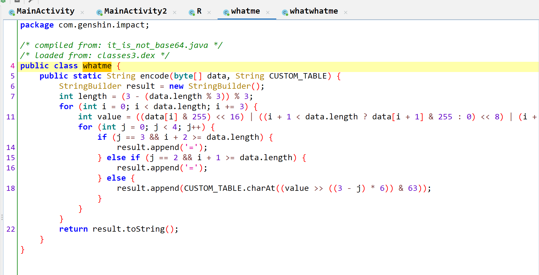The image size is (539, 275).
Task: Close the MainActivity2 tab
Action: click(x=175, y=12)
